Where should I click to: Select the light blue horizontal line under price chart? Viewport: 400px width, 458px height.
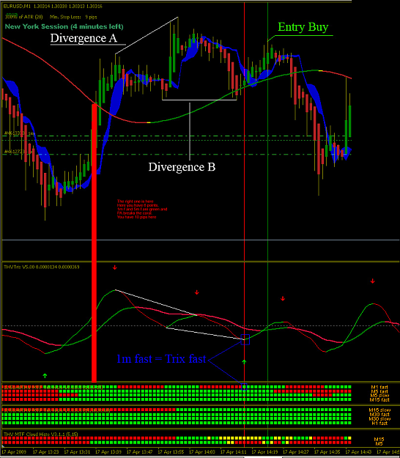click(200, 240)
